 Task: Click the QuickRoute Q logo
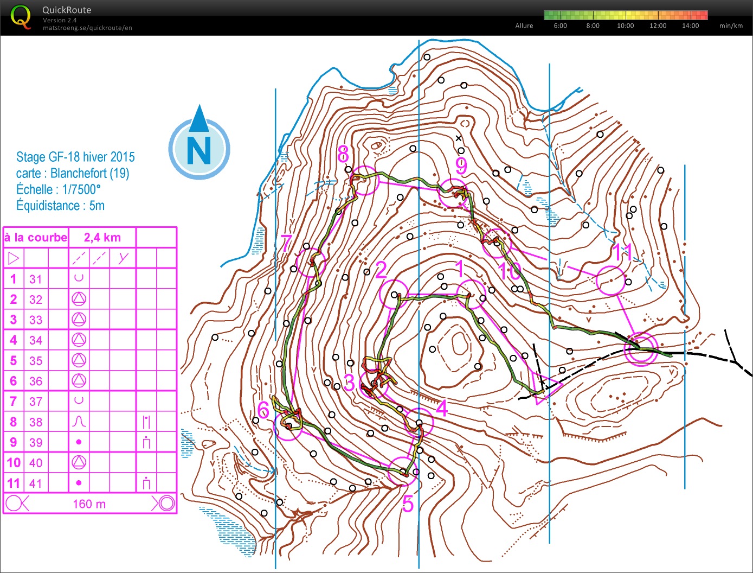click(x=21, y=17)
